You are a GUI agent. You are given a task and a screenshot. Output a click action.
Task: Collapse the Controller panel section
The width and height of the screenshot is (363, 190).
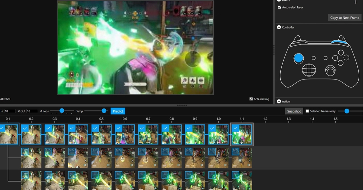click(279, 27)
